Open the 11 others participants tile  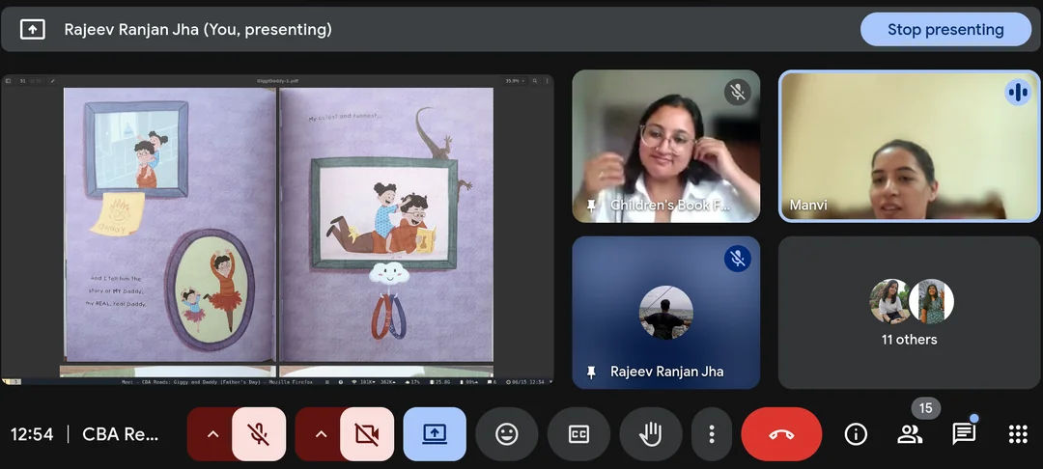click(910, 313)
